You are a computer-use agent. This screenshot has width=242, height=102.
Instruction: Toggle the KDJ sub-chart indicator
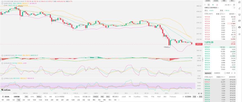pyautogui.click(x=108, y=97)
